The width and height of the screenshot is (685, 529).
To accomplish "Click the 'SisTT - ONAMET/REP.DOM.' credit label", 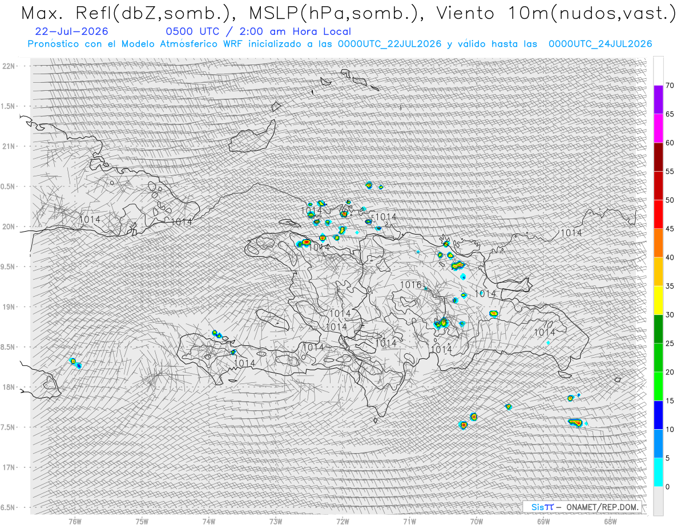I will pos(582,507).
